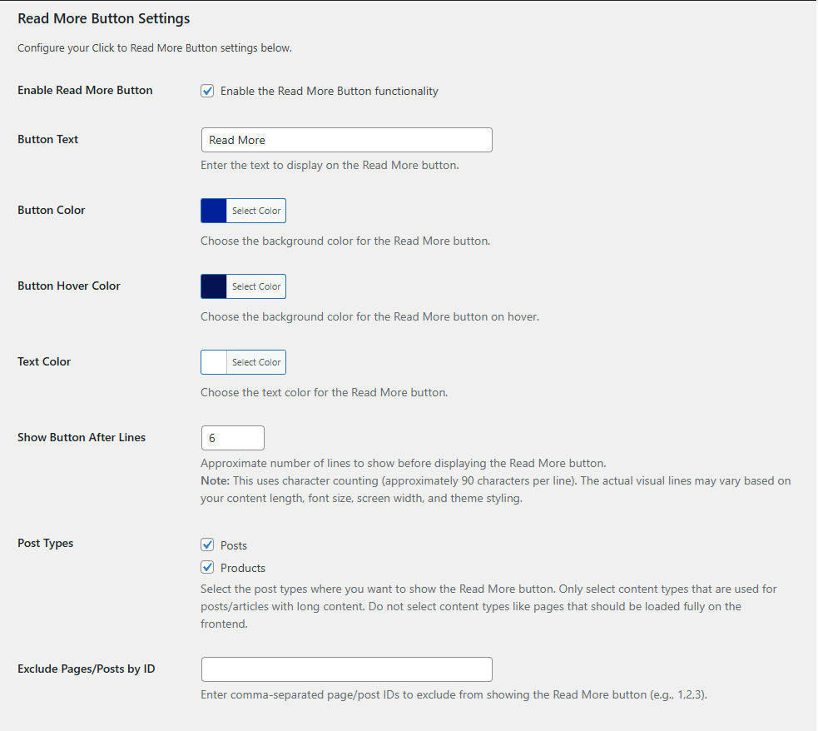Uncheck the Posts post type

click(x=206, y=545)
